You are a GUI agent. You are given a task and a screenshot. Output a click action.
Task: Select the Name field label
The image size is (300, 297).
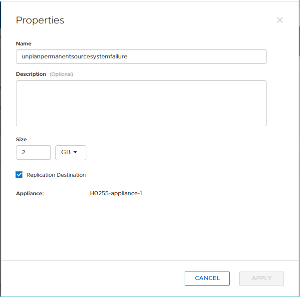tap(23, 44)
